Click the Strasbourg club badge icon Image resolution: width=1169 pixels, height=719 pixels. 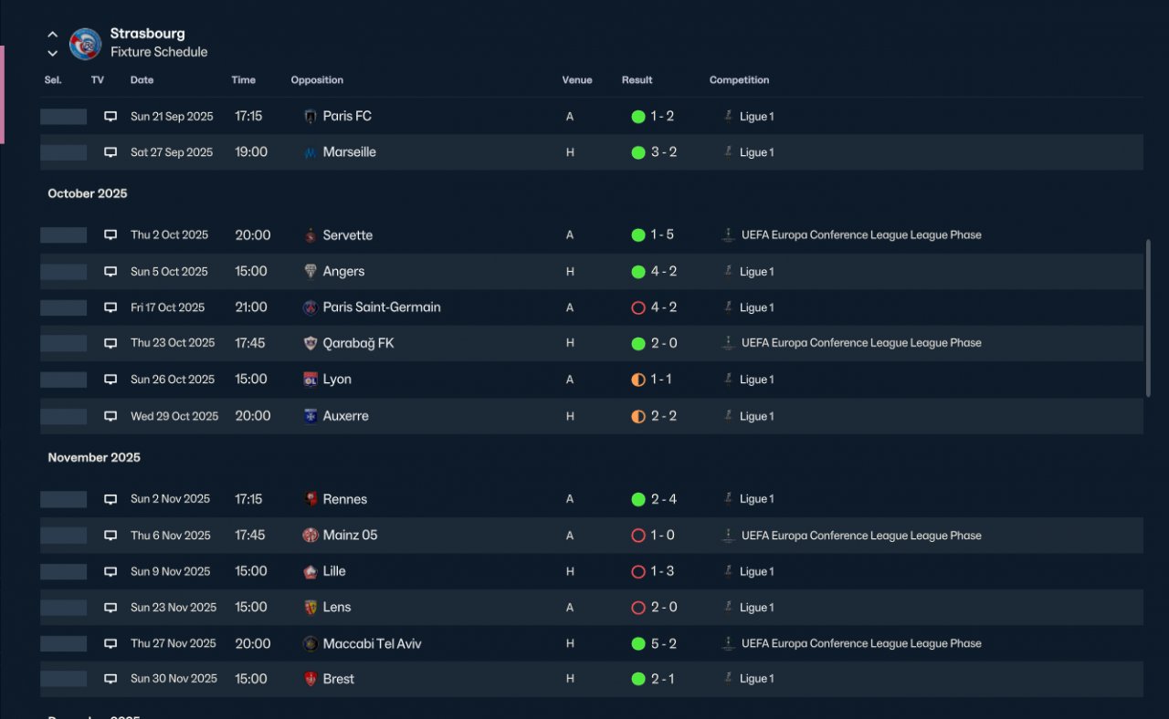[x=85, y=44]
